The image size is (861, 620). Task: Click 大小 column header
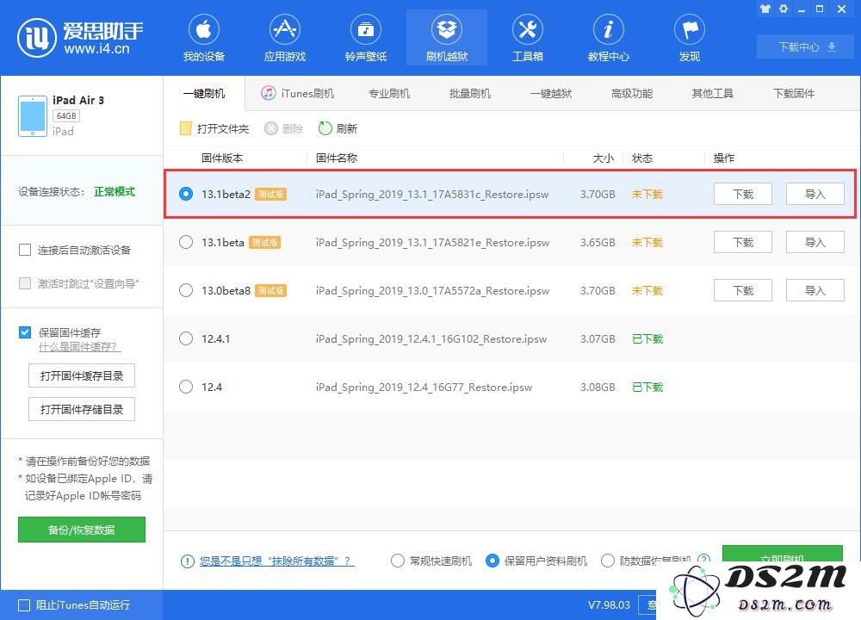coord(603,158)
